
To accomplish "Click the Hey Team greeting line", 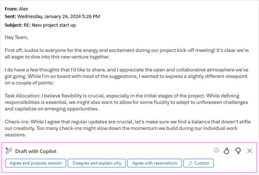I will [16, 37].
